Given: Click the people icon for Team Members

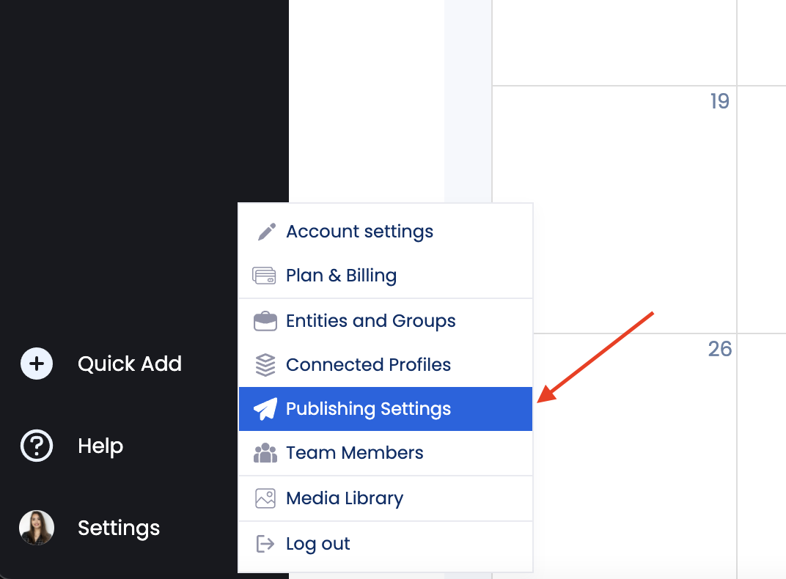Looking at the screenshot, I should (x=265, y=453).
